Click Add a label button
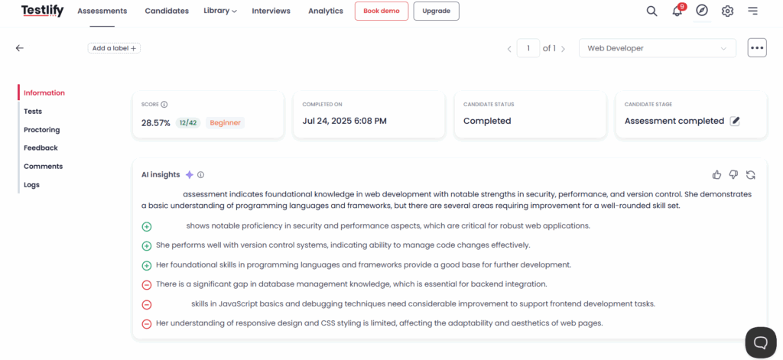783x360 pixels. tap(115, 48)
